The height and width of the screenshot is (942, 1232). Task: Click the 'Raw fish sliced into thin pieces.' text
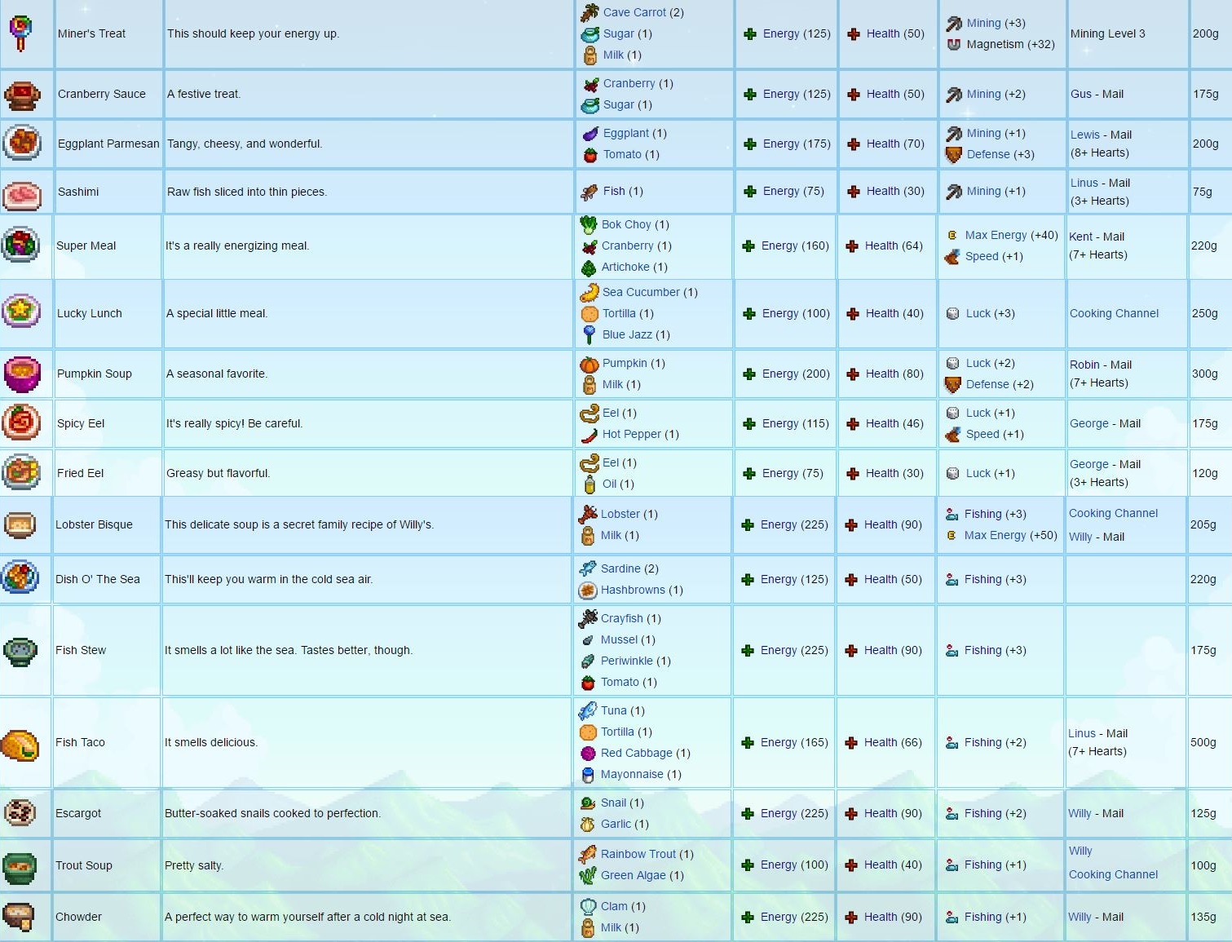point(247,192)
